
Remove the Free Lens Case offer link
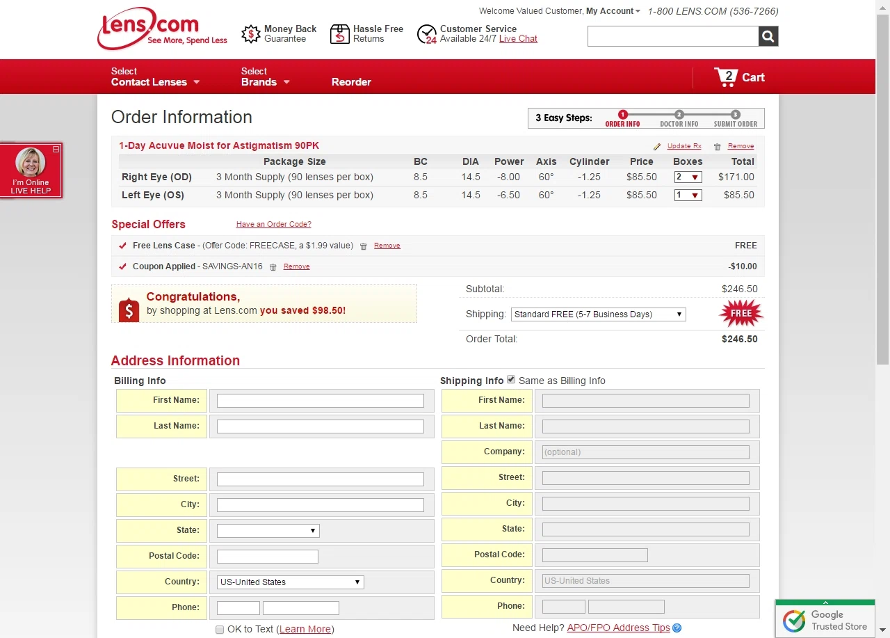pyautogui.click(x=387, y=246)
